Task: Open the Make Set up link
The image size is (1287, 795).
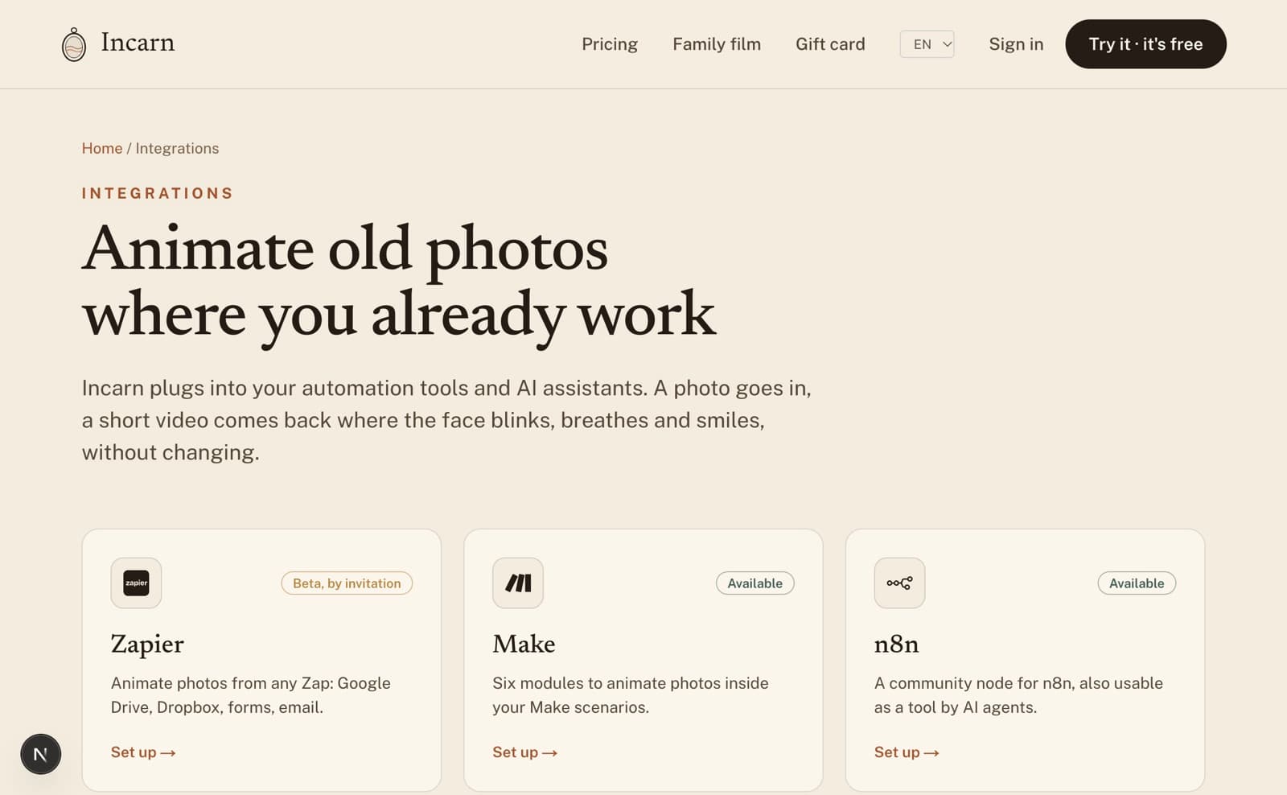Action: tap(525, 752)
